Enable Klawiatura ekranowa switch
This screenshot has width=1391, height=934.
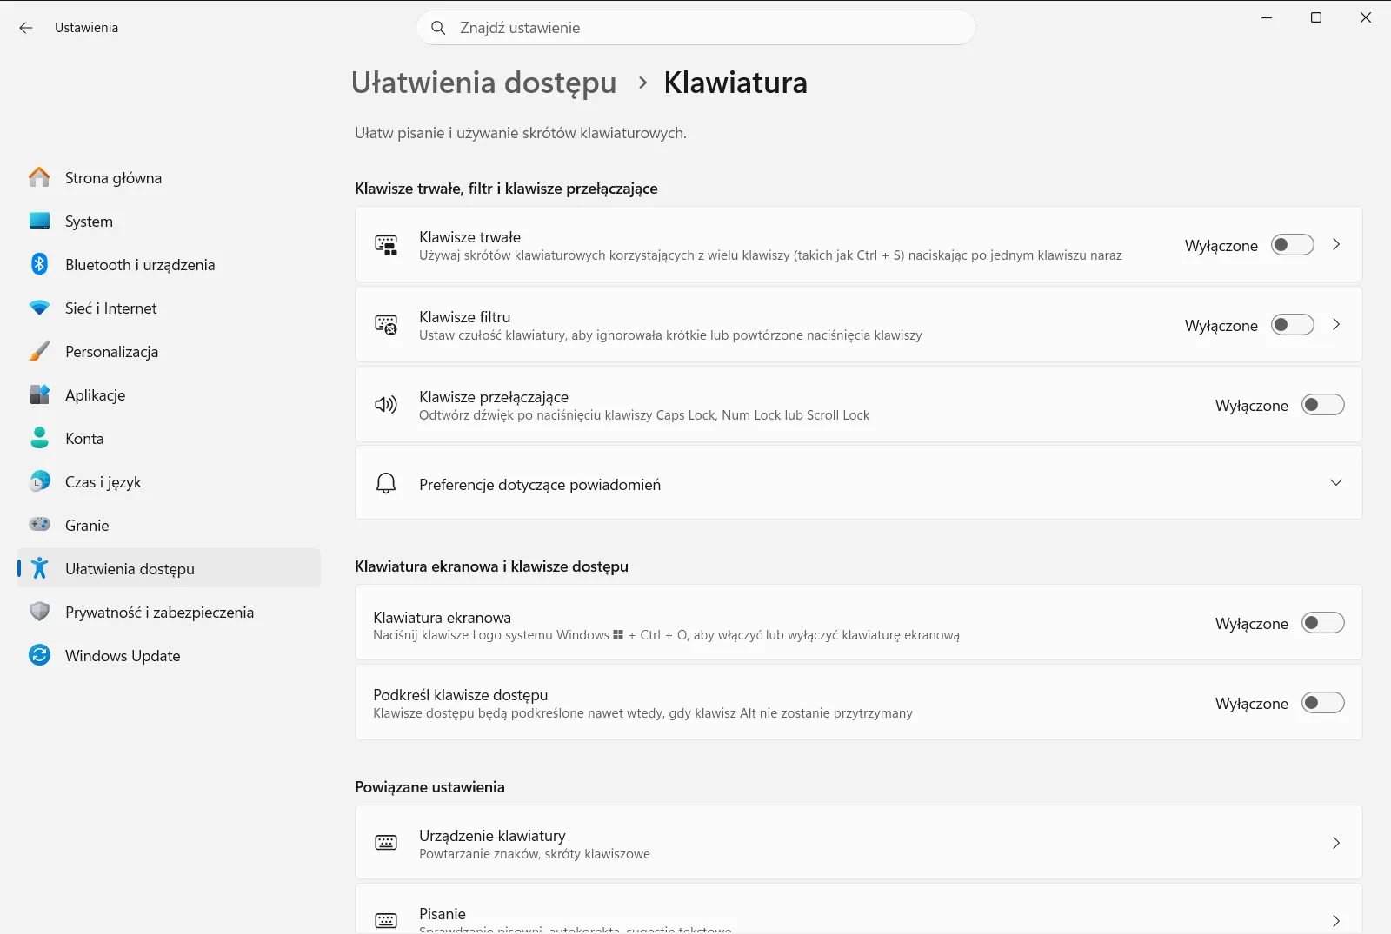tap(1323, 623)
